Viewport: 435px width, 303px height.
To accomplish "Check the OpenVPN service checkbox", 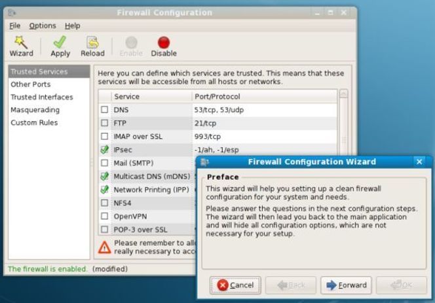I will point(105,216).
